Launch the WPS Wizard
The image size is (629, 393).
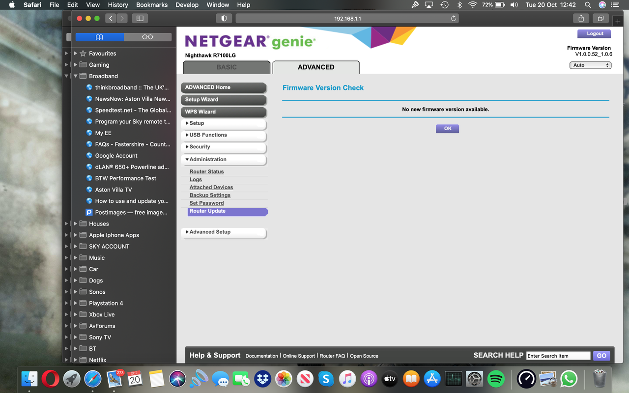point(224,112)
